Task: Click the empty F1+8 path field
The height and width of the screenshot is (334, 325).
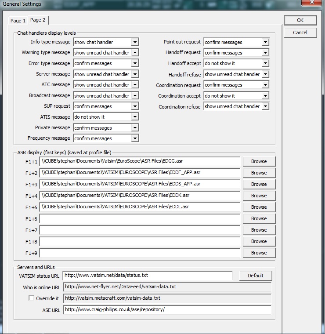Action: pos(140,241)
